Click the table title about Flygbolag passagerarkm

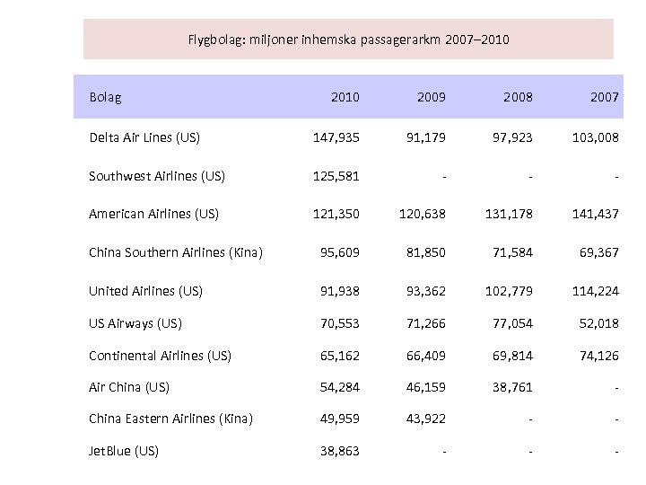click(349, 40)
